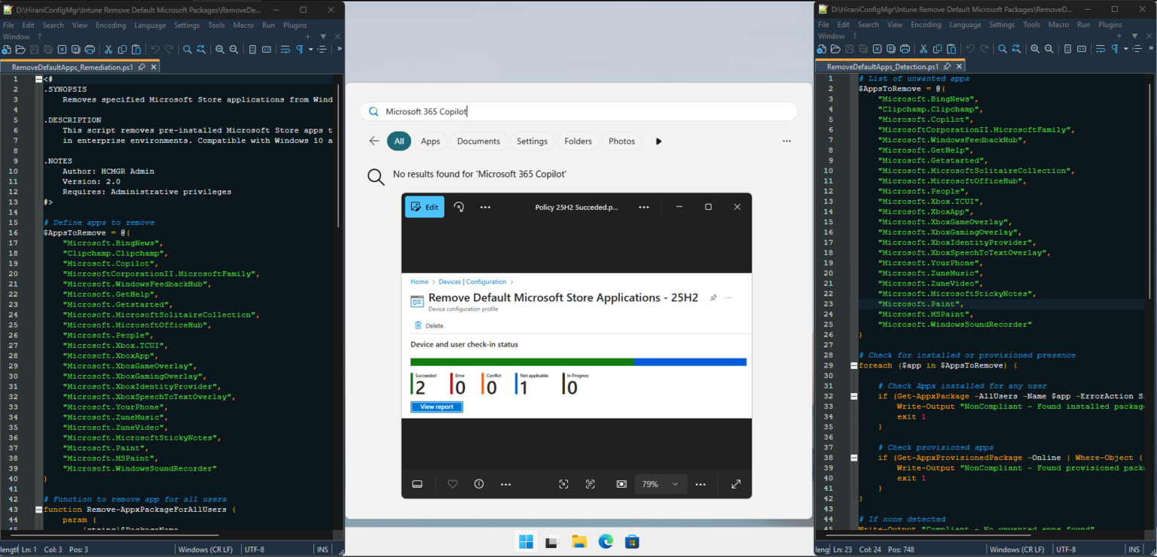Open filmstrip icon at Photos viewer bottom left

[x=417, y=484]
